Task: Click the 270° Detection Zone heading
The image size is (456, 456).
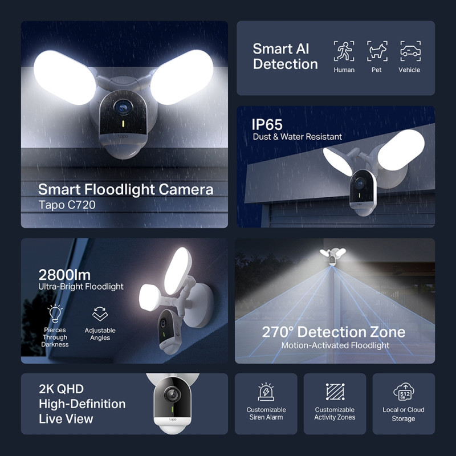Action: coord(333,332)
